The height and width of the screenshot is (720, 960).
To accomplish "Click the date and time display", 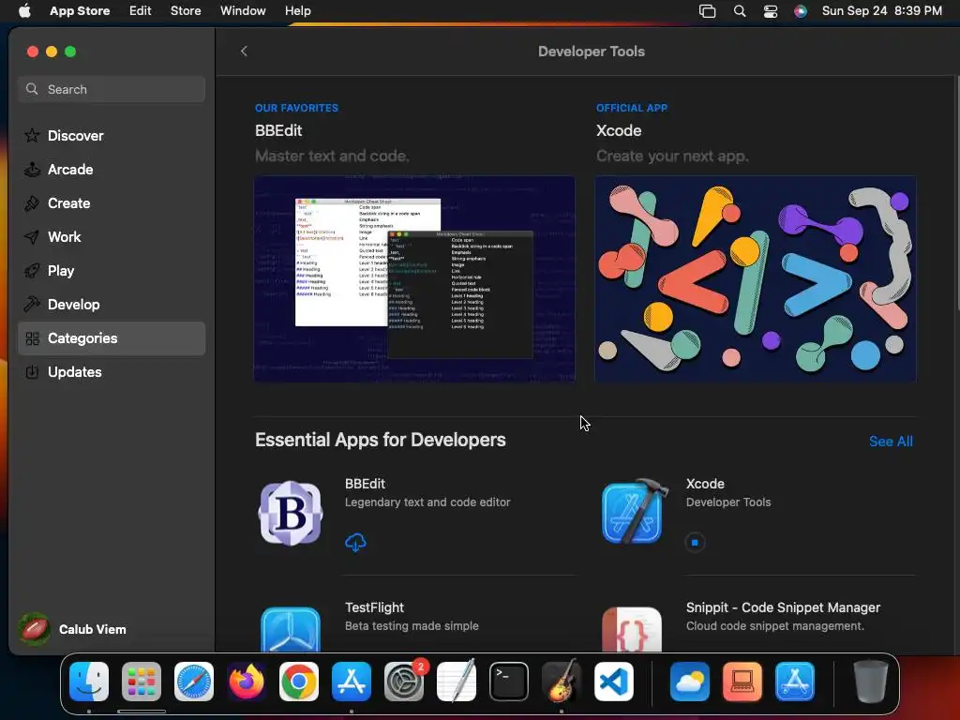I will coord(881,11).
